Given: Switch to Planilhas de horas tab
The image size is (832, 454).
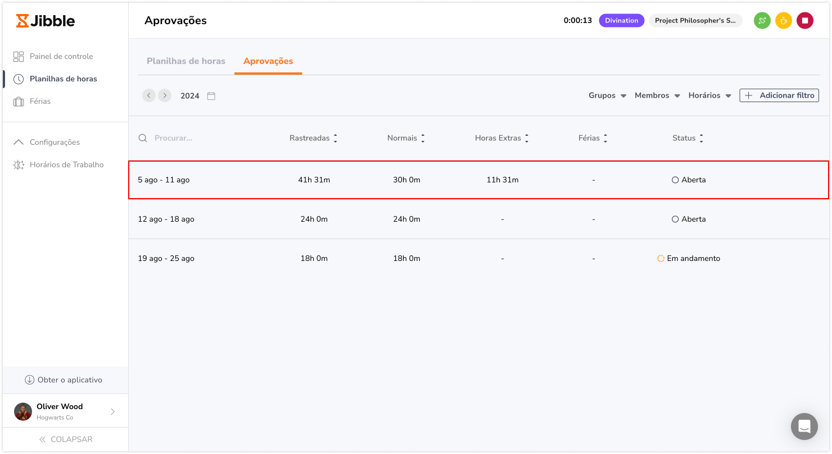Looking at the screenshot, I should coord(186,61).
